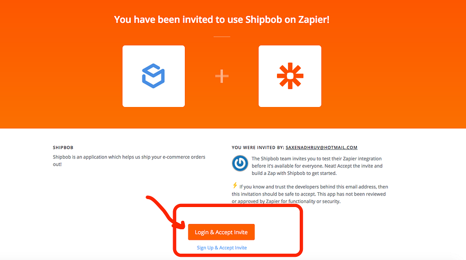Click the 'YOU WERE INVITED BY' label
The width and height of the screenshot is (466, 260).
257,147
